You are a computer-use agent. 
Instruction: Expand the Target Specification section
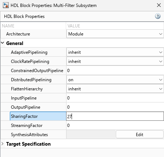point(3,144)
